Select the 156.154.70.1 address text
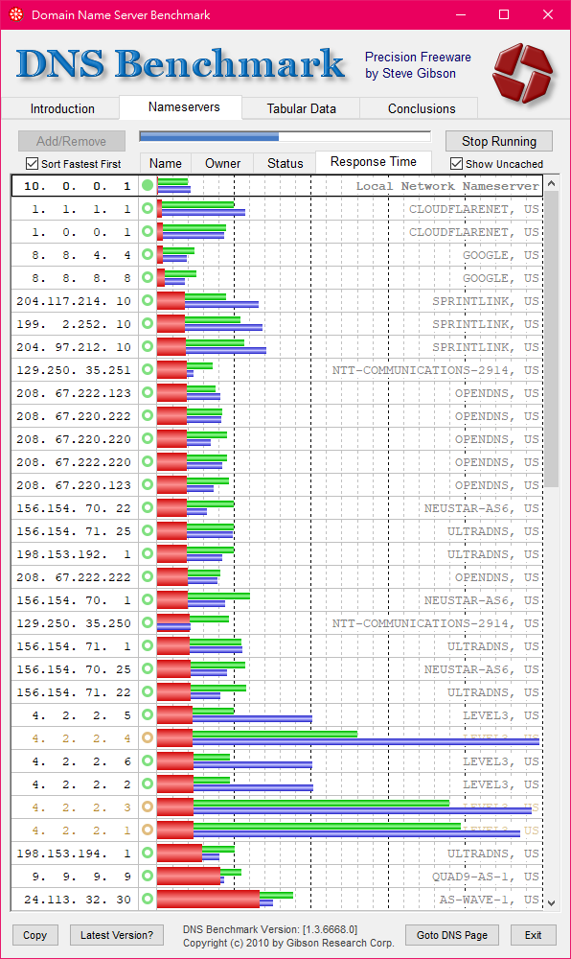571x959 pixels. coord(74,600)
